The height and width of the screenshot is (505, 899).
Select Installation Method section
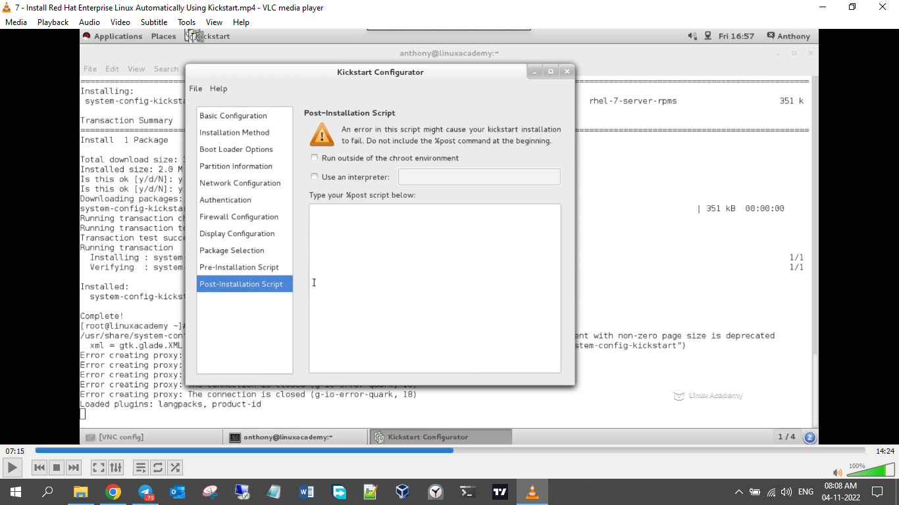(244, 132)
